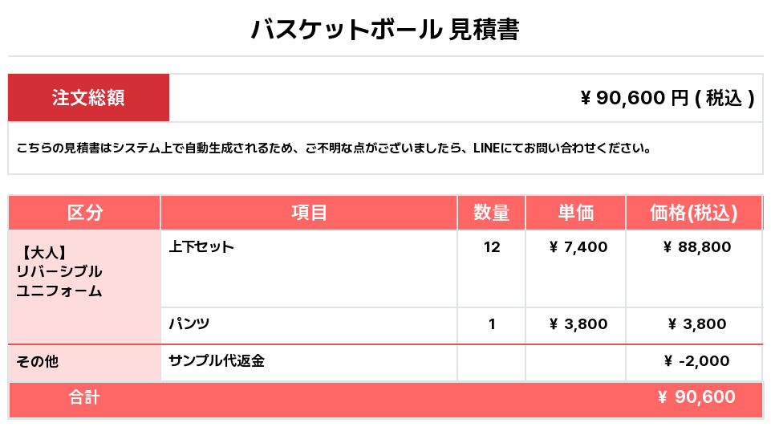Click the 【大人】リバーシブルユニフォーム category cell
This screenshot has height=427, width=771.
click(84, 287)
